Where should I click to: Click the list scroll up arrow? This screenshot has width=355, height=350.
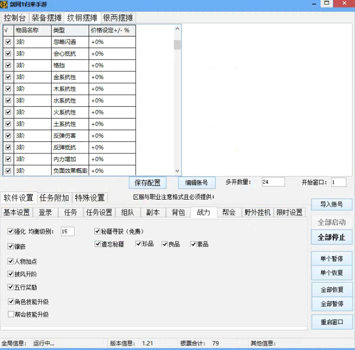[177, 29]
